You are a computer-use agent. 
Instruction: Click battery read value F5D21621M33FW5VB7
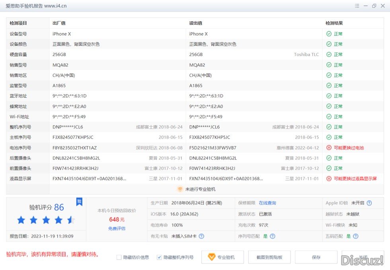coord(213,148)
